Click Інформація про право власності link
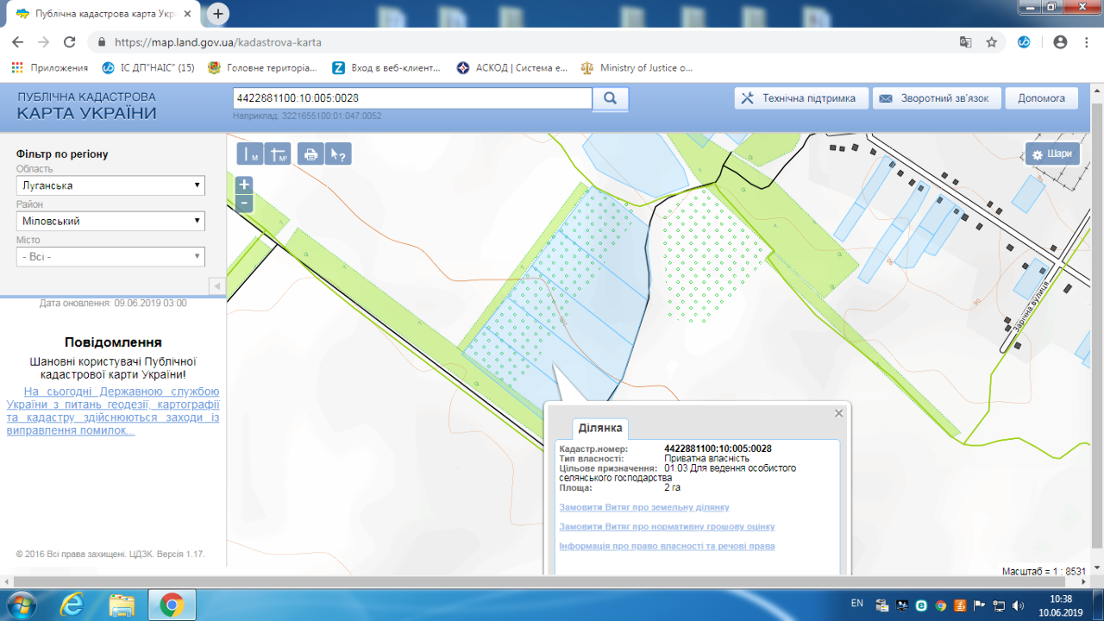 coord(667,546)
